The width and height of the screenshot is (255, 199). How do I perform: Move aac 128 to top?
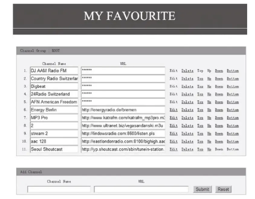click(200, 141)
